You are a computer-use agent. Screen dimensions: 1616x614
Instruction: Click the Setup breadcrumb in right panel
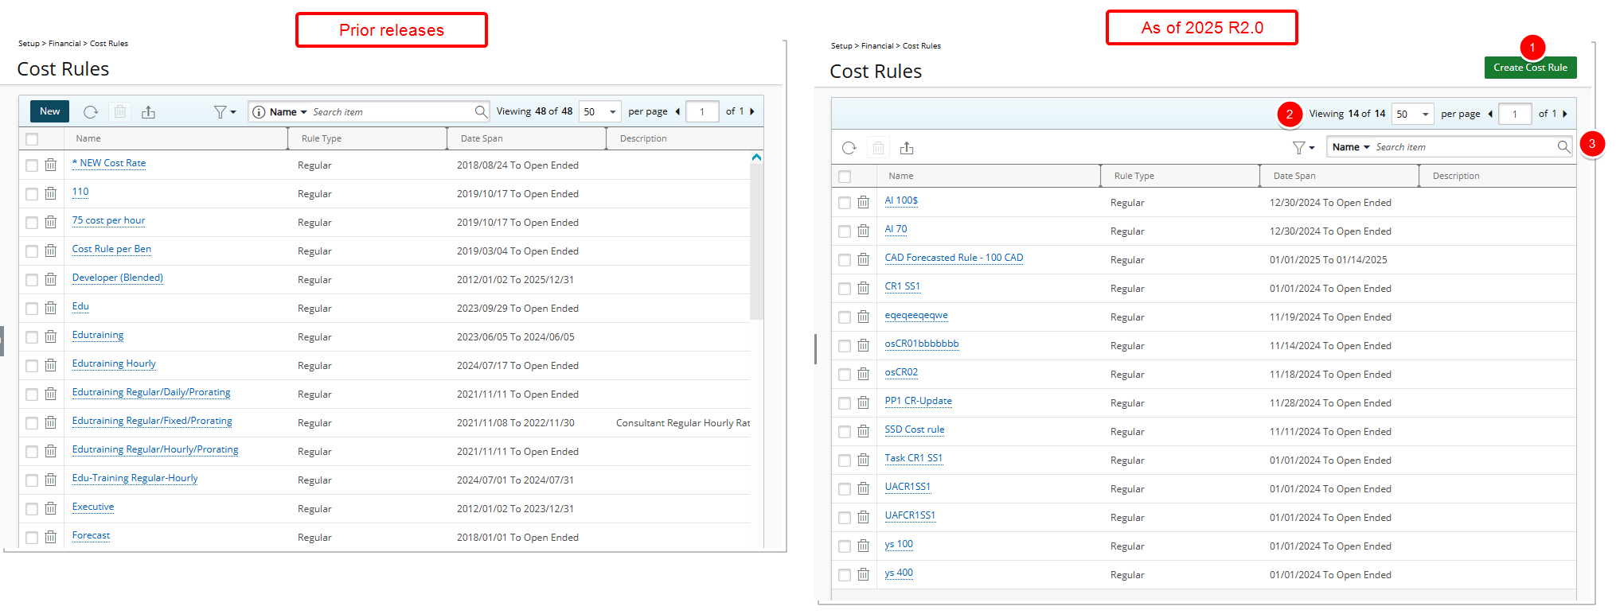click(841, 46)
